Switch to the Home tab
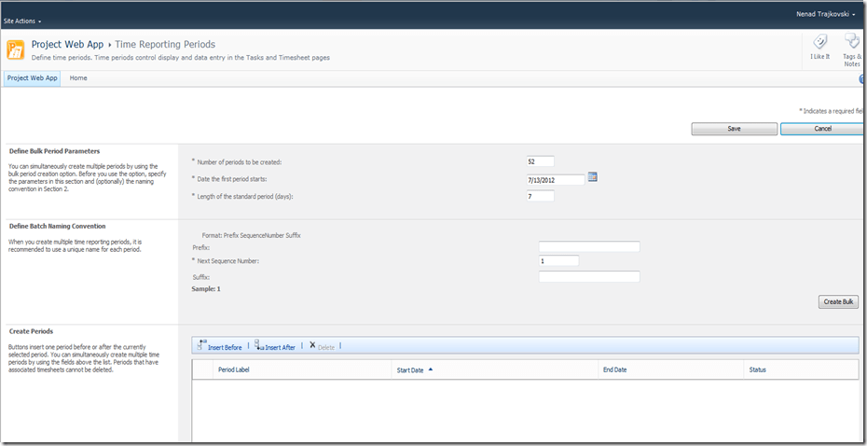Image resolution: width=867 pixels, height=446 pixels. pyautogui.click(x=78, y=78)
